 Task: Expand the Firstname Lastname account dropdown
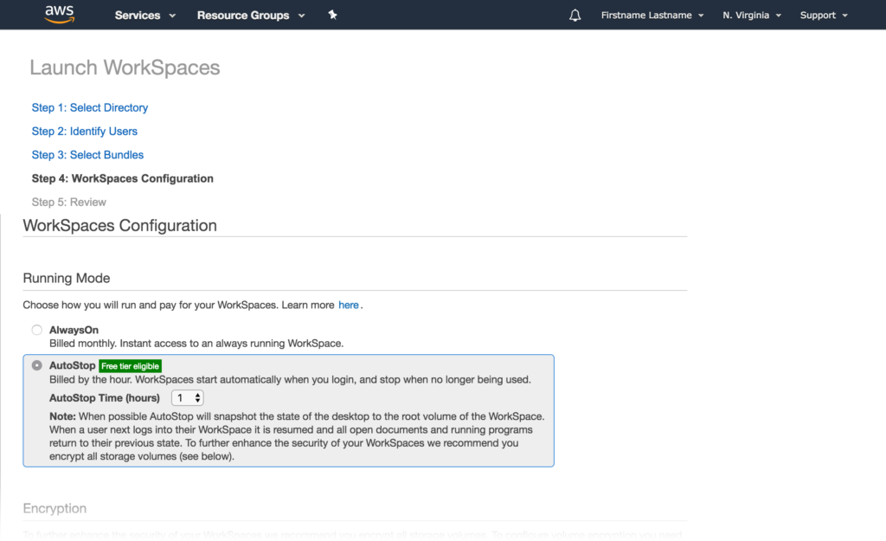tap(652, 16)
